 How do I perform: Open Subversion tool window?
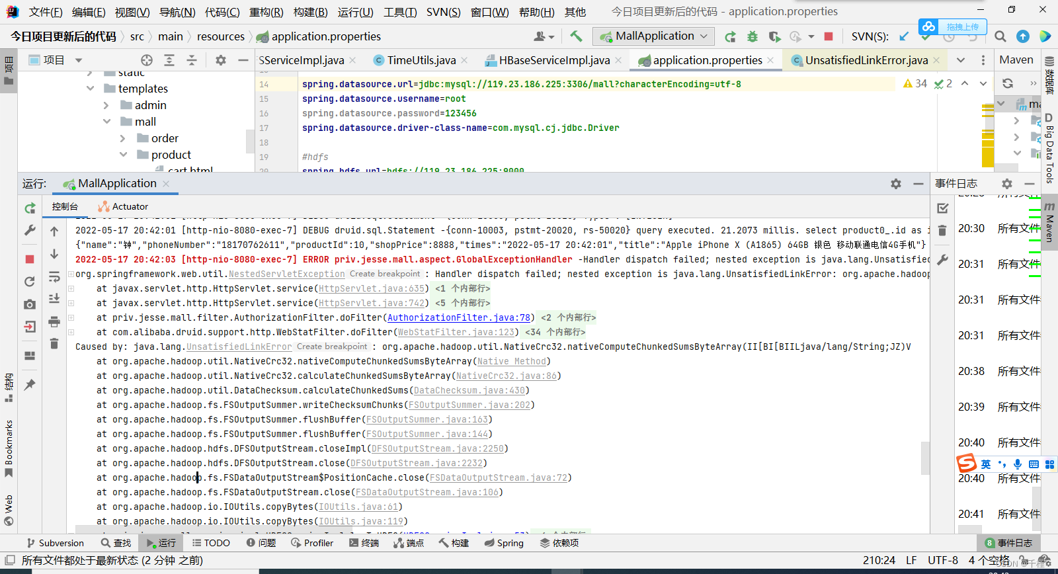coord(56,543)
